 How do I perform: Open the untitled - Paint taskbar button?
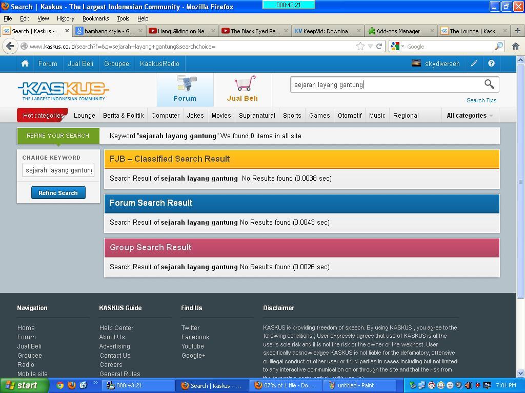coord(360,385)
